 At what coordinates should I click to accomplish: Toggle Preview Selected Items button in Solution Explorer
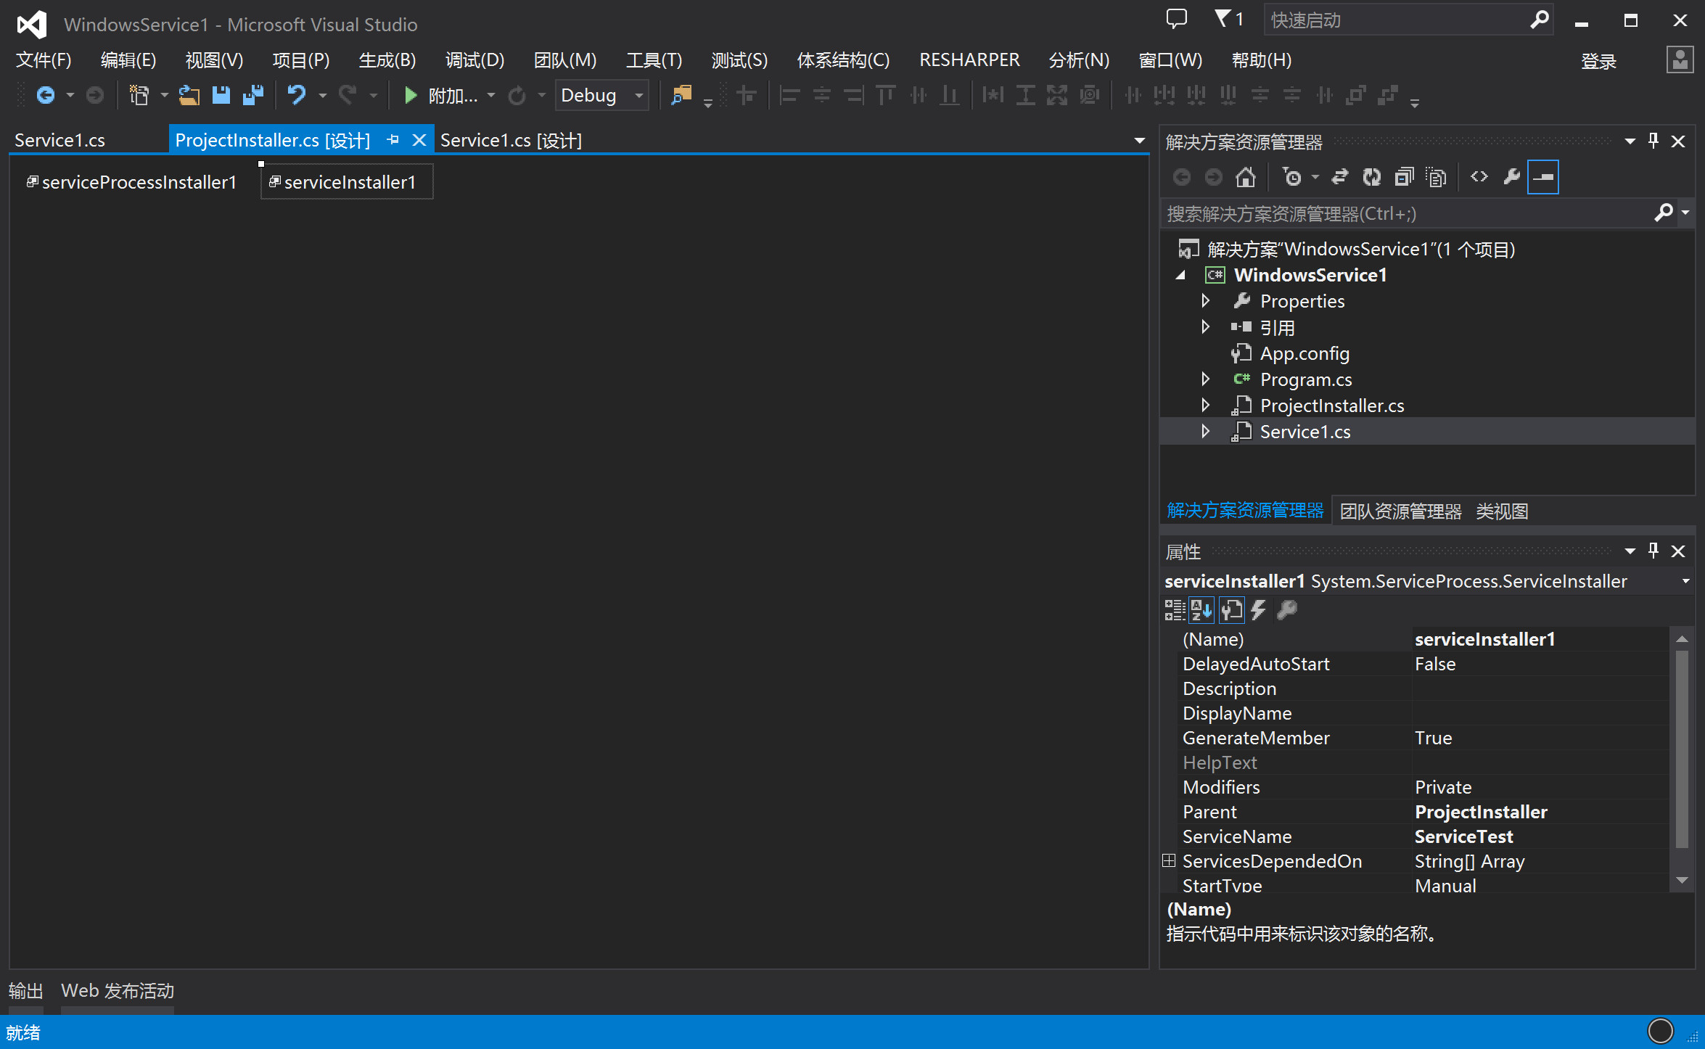coord(1542,177)
